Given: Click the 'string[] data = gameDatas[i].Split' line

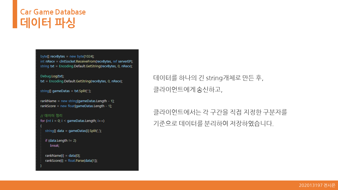Looking at the screenshot, I should [x=73, y=131].
